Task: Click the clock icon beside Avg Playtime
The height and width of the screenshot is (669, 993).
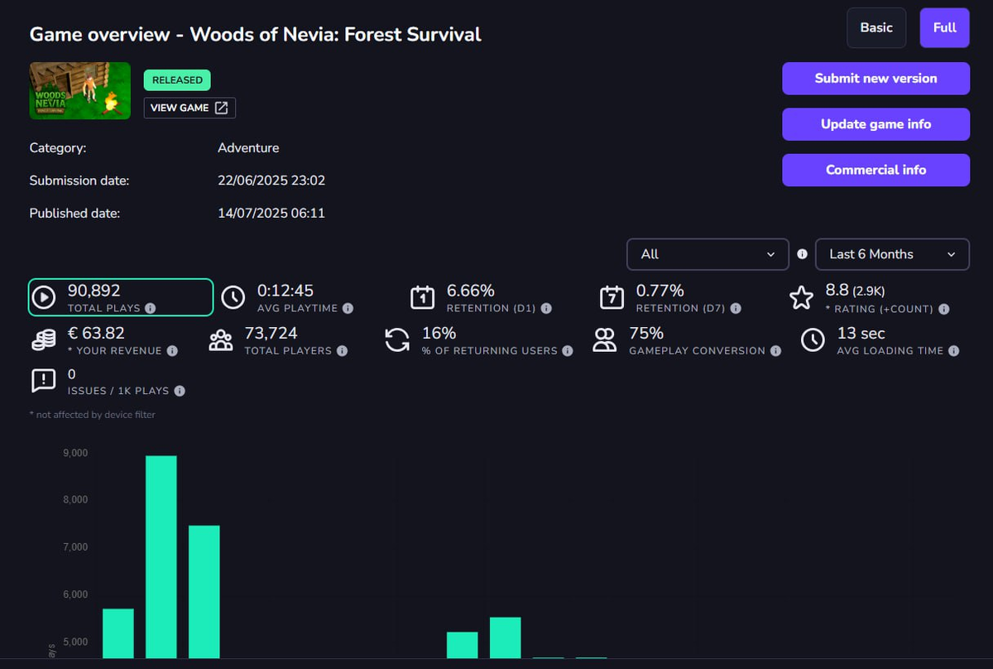Action: pos(233,297)
